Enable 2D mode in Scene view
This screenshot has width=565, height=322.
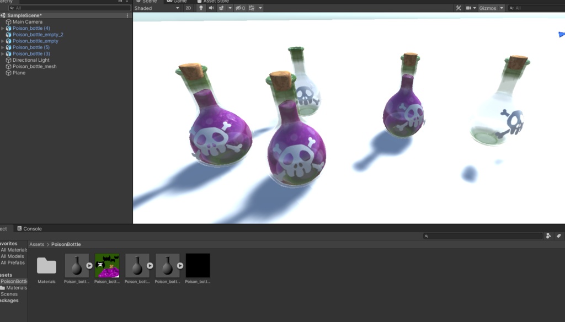(188, 8)
